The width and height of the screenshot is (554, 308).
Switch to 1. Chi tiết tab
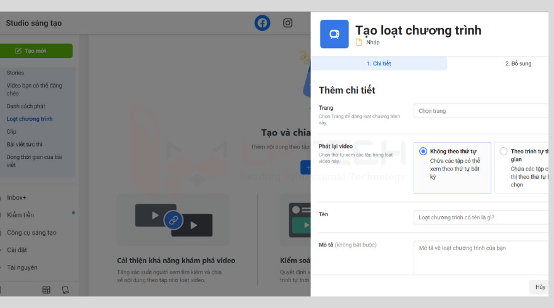click(x=379, y=63)
